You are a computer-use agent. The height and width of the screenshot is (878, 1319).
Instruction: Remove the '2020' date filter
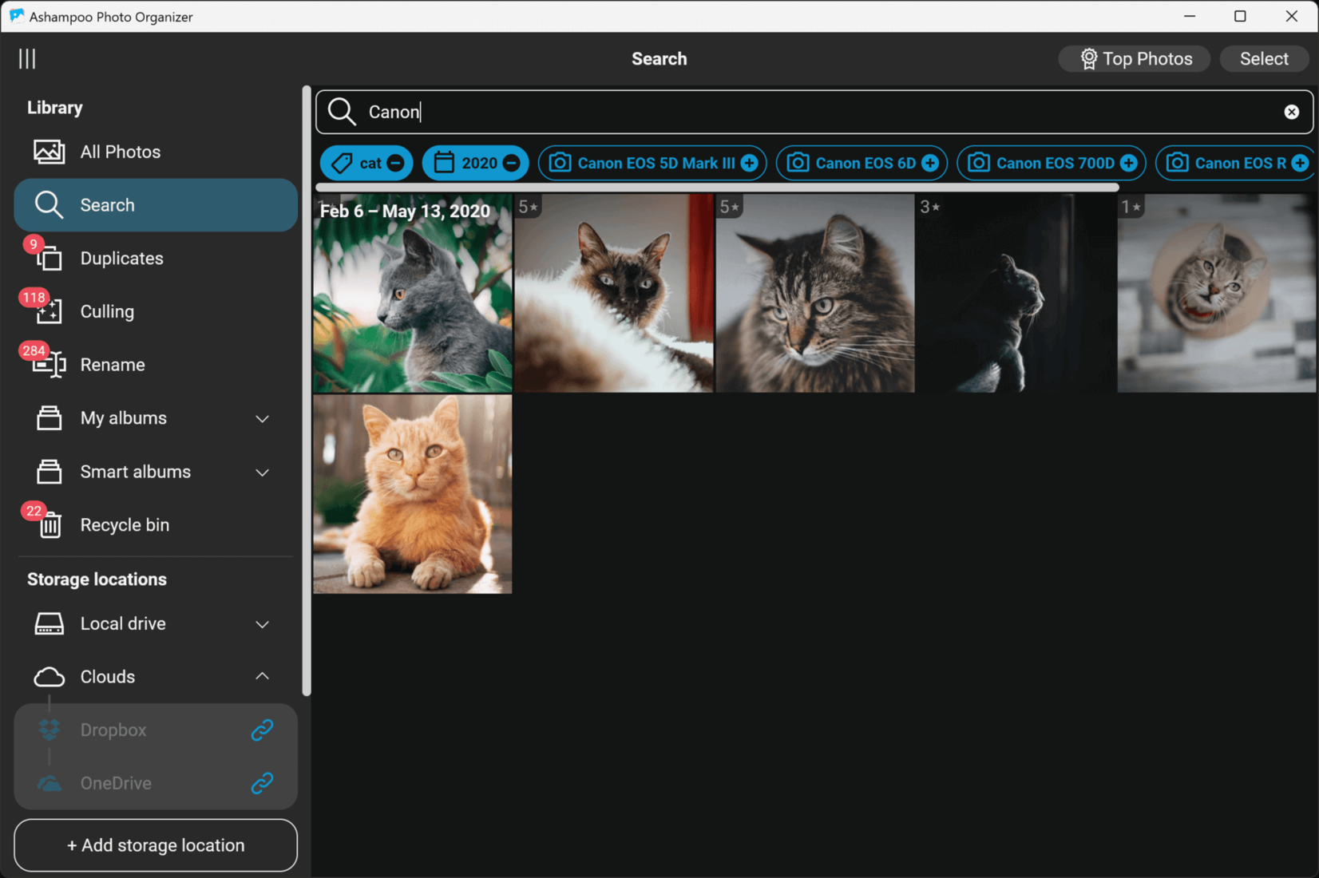point(512,163)
